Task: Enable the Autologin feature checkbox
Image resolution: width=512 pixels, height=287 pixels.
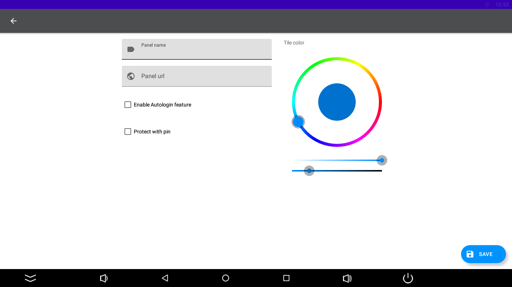Action: tap(128, 105)
